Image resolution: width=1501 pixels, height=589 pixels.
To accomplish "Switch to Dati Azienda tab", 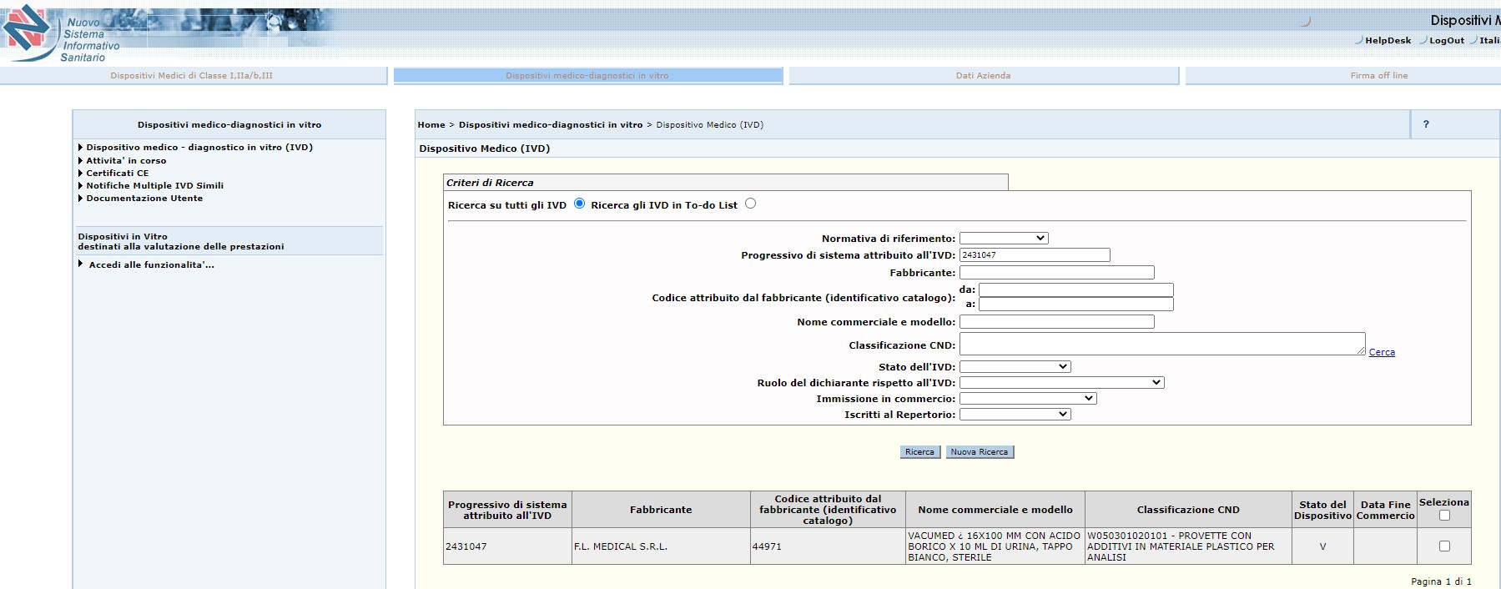I will 983,76.
